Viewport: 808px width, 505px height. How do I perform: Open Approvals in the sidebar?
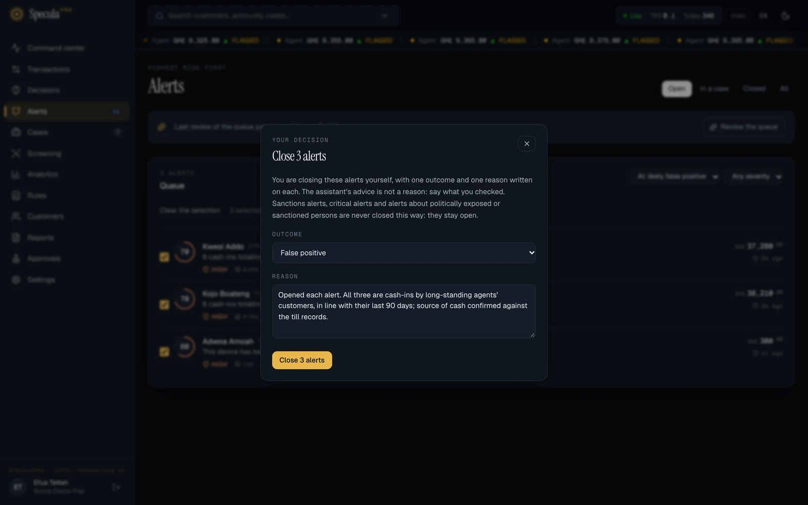pyautogui.click(x=67, y=259)
